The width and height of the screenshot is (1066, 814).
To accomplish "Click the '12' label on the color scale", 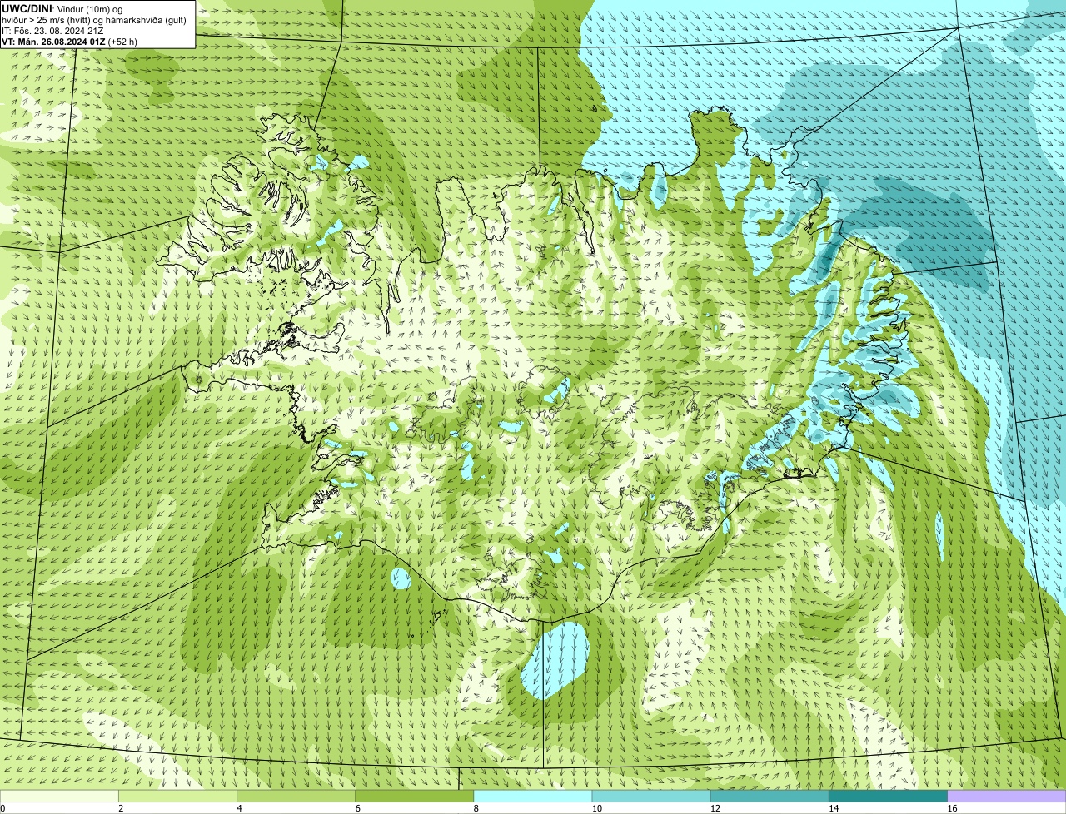I will (715, 808).
